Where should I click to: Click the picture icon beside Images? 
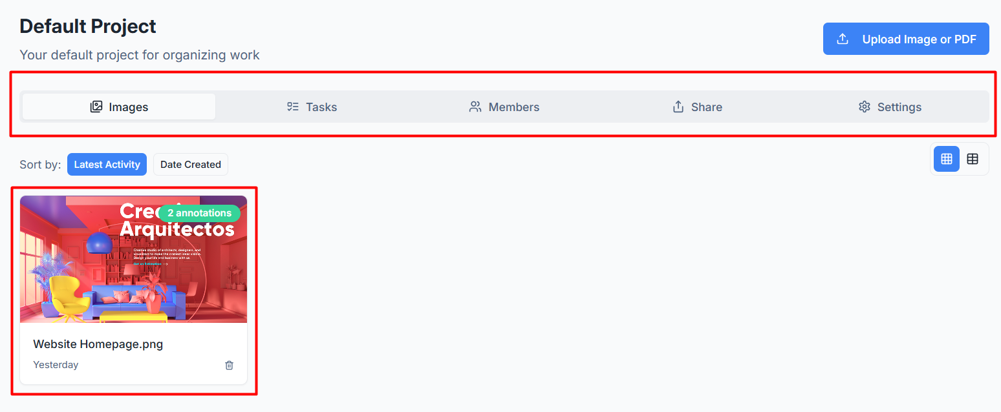[x=96, y=107]
